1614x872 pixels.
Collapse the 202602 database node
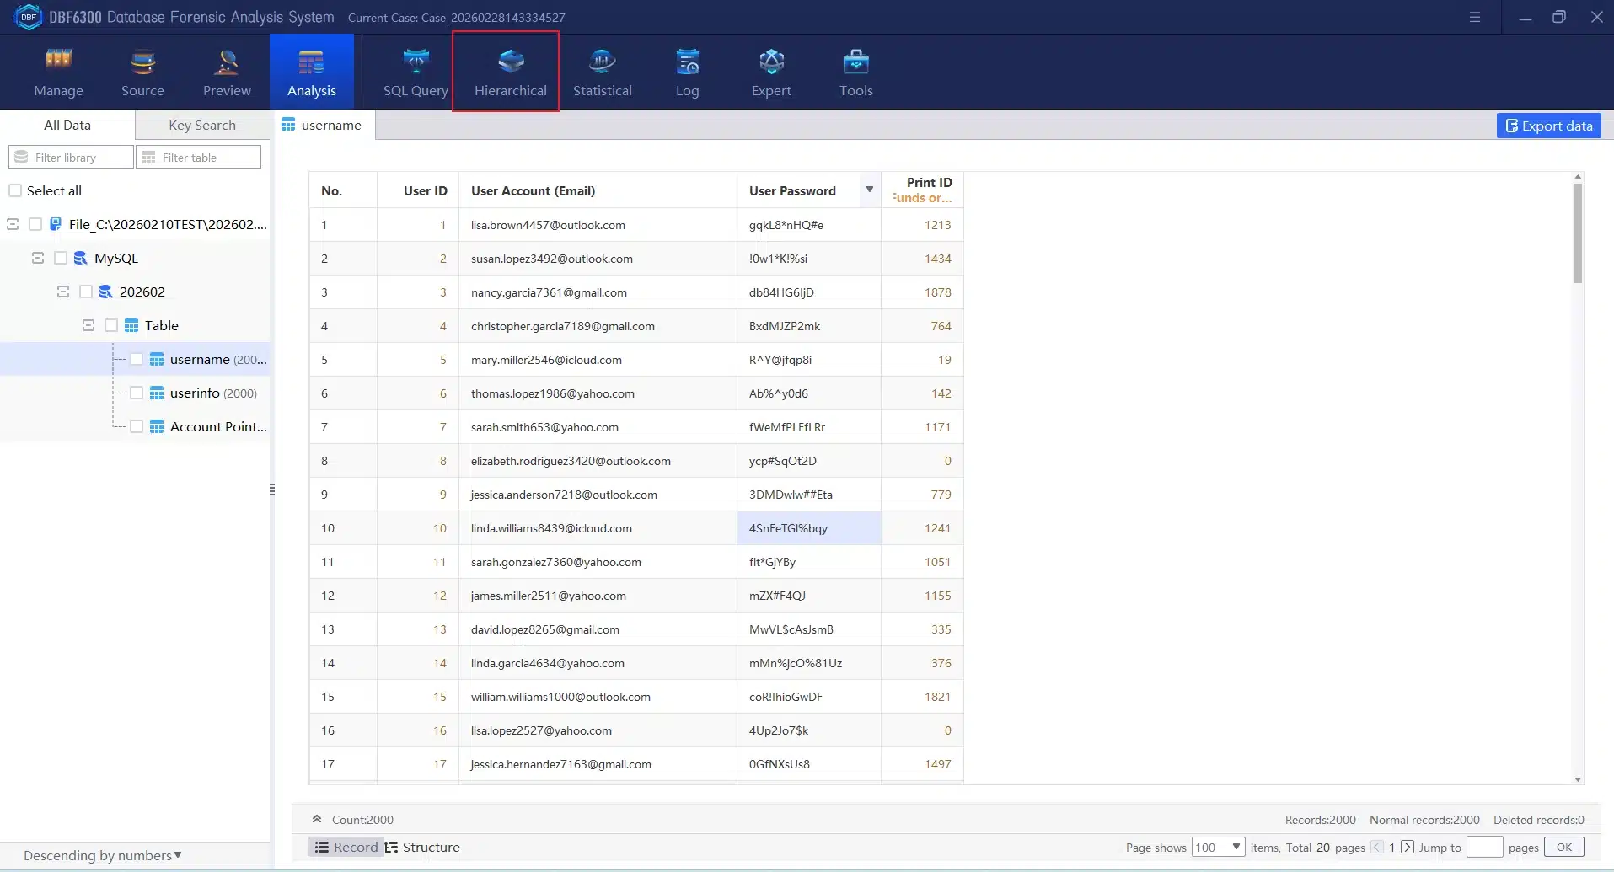62,291
